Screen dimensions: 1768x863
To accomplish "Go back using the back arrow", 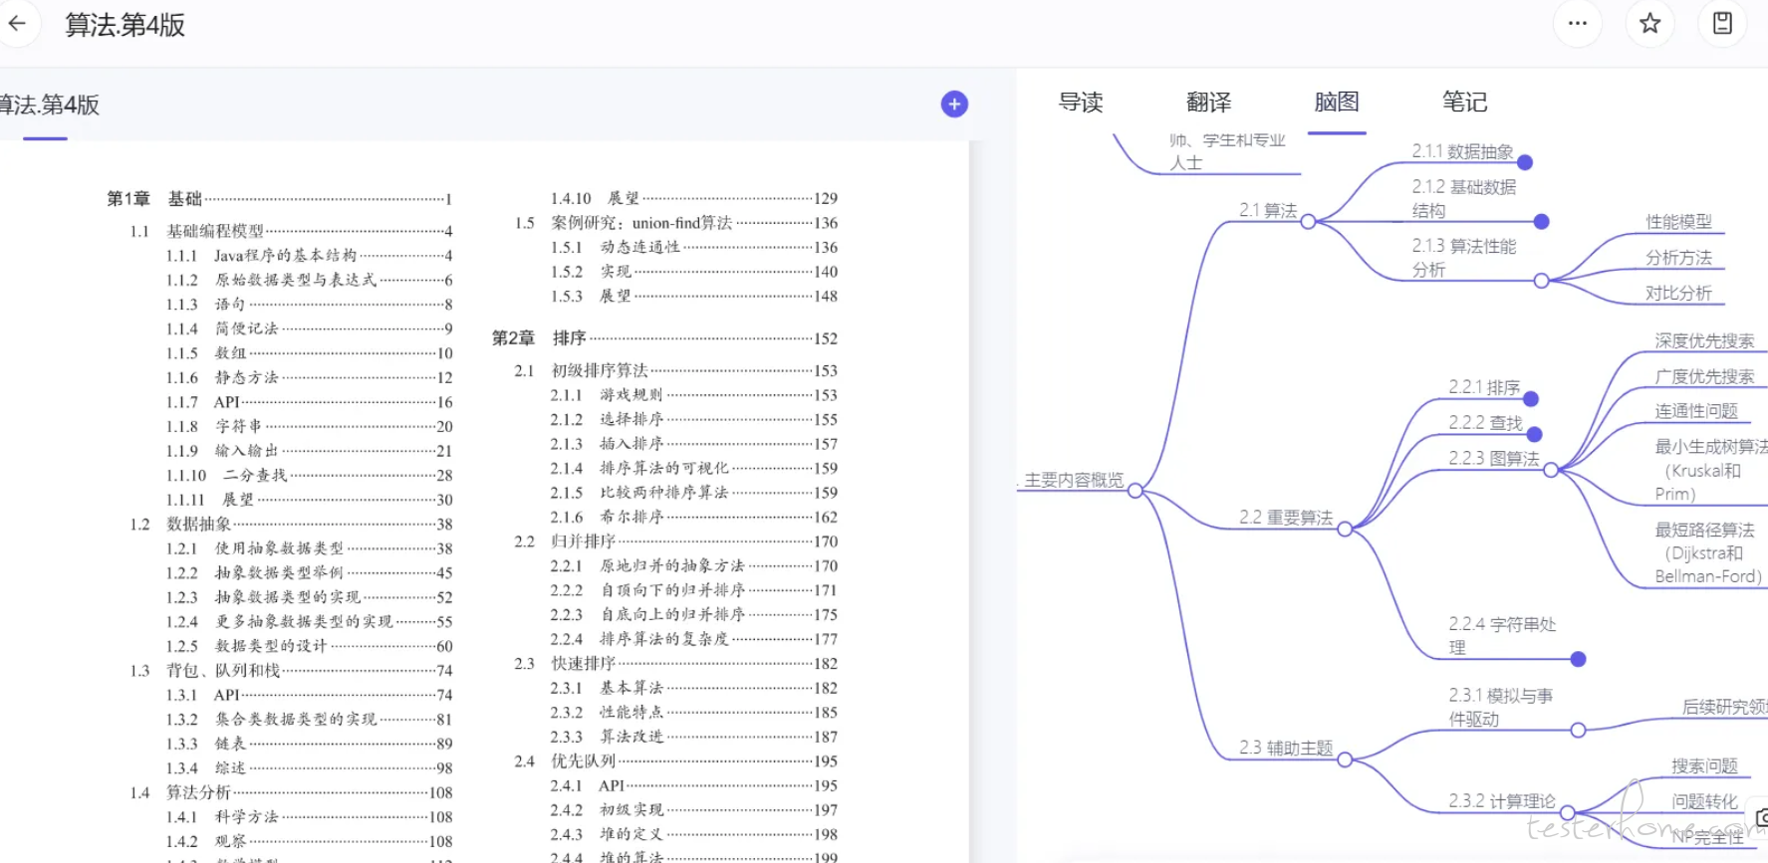I will tap(17, 23).
